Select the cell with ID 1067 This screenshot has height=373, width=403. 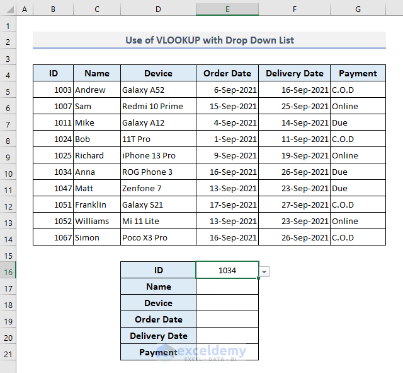click(53, 237)
